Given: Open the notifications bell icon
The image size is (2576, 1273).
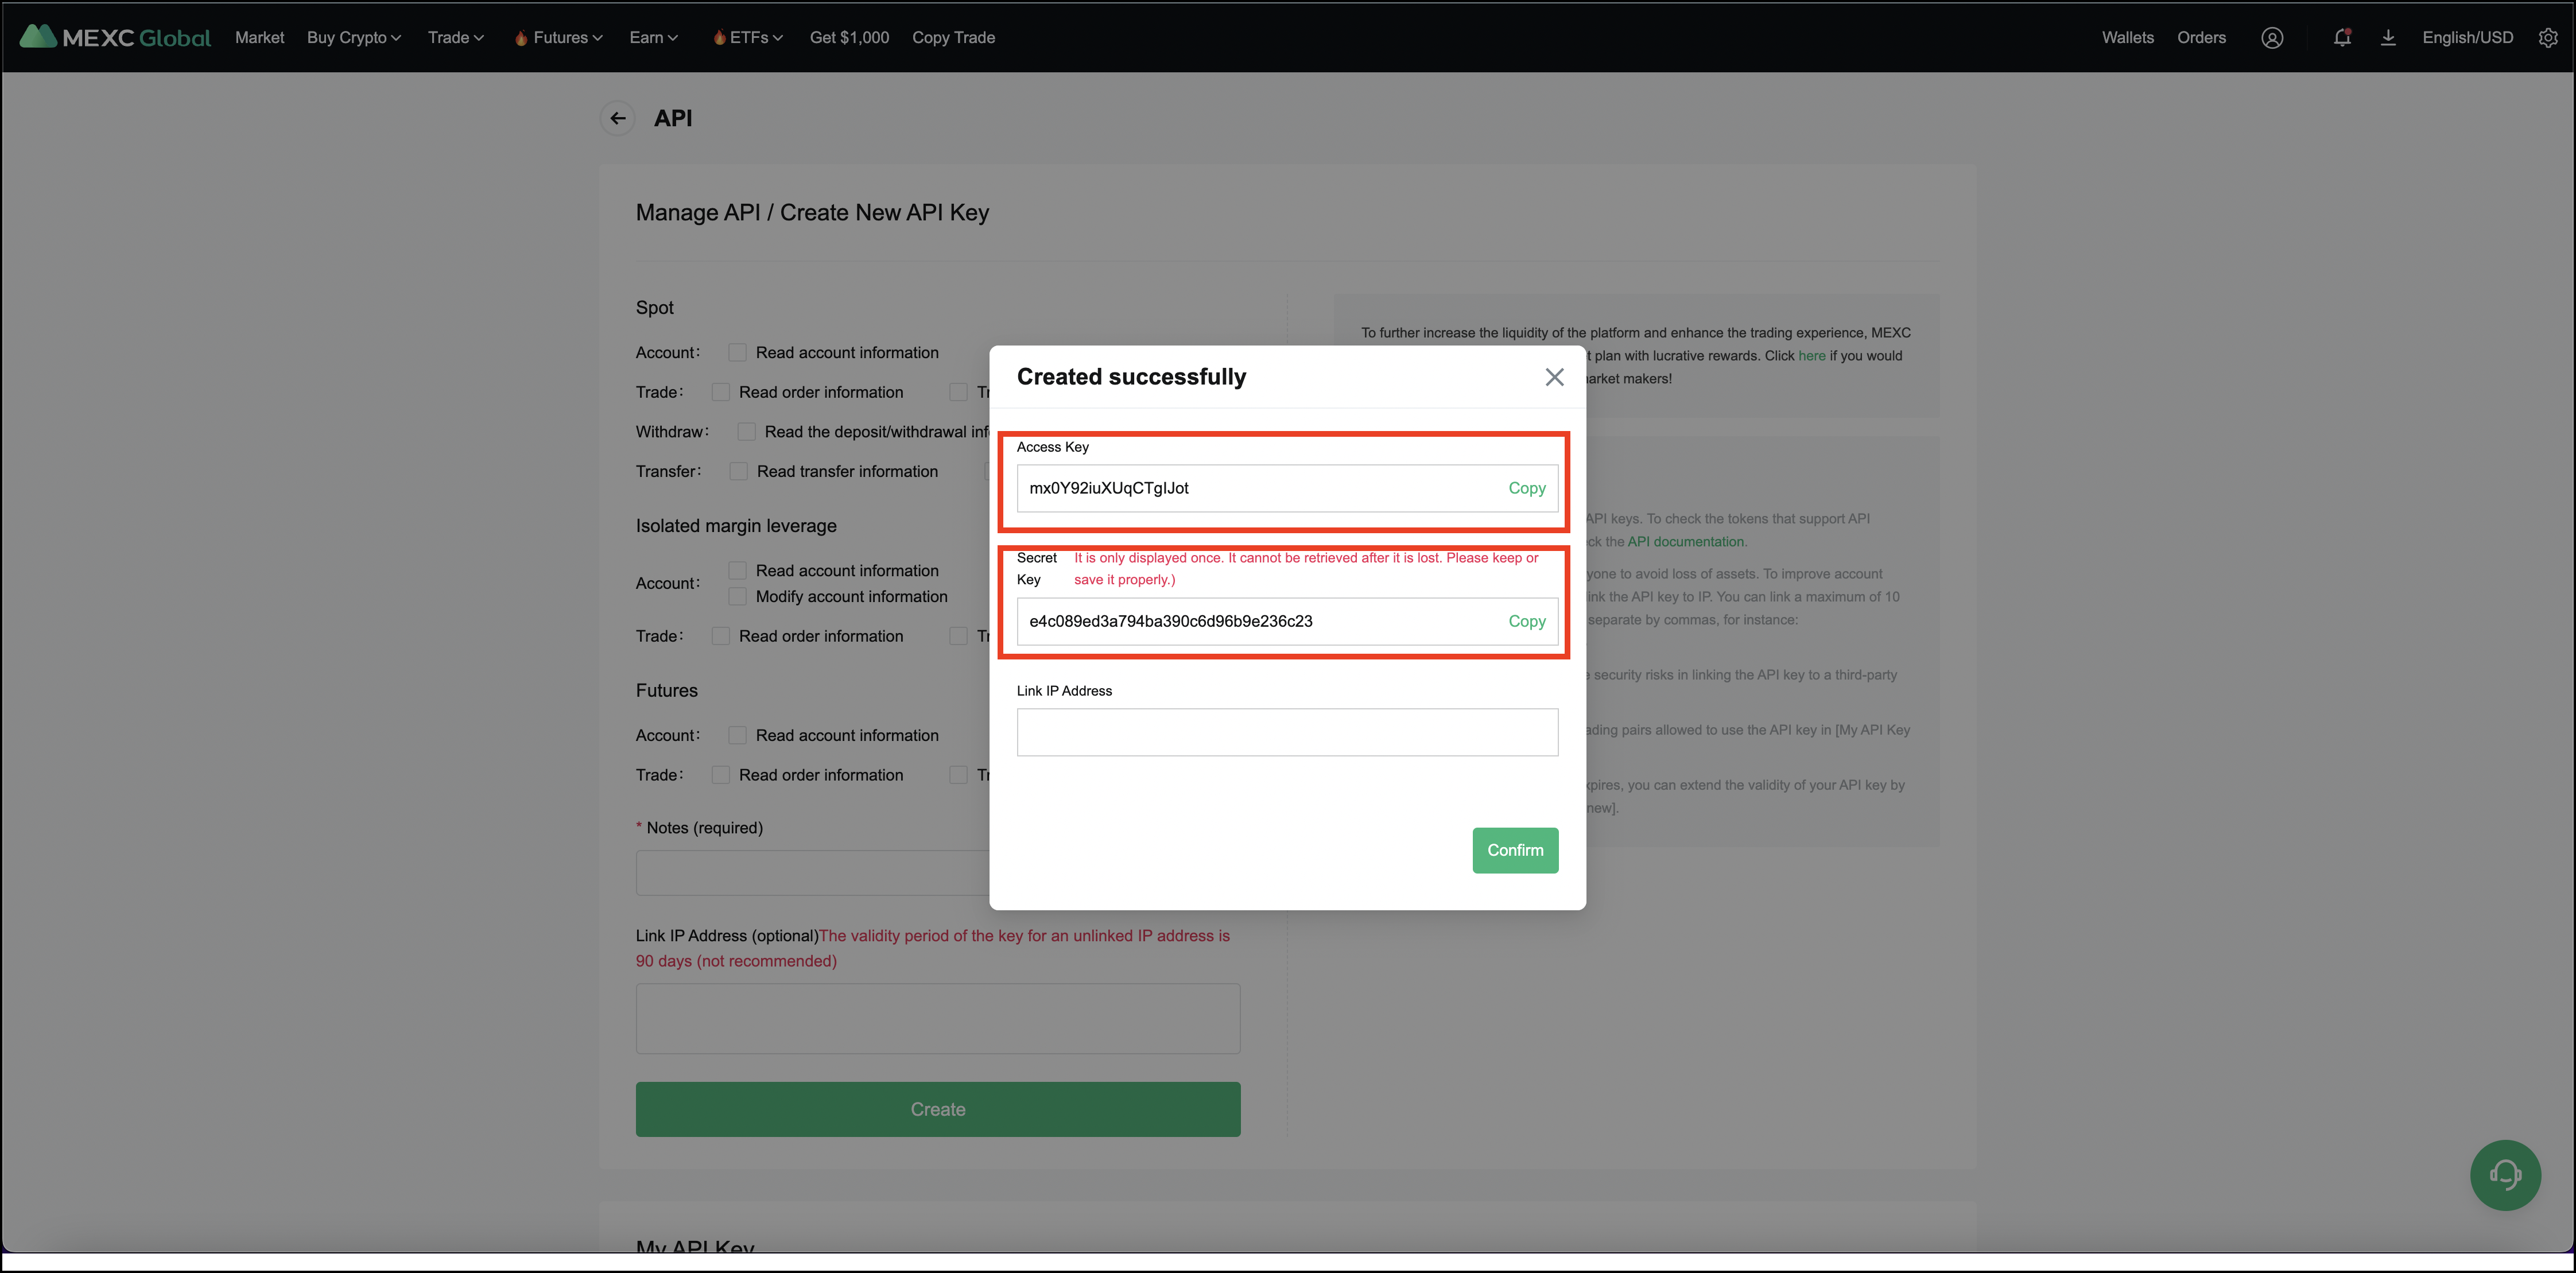Looking at the screenshot, I should pyautogui.click(x=2341, y=38).
